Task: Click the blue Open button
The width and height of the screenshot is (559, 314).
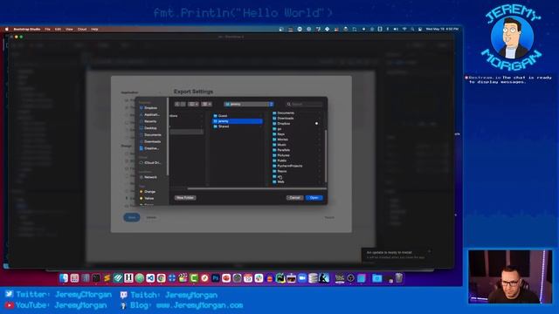Action: pyautogui.click(x=314, y=198)
